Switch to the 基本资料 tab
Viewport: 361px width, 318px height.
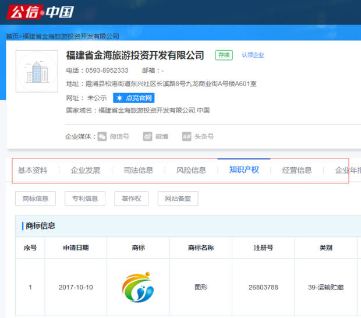33,170
